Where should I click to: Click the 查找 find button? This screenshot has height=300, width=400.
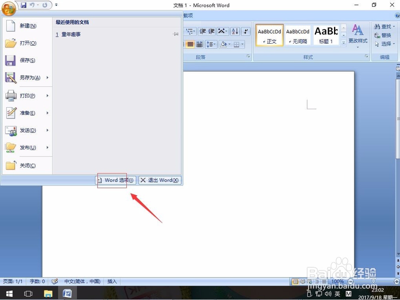[384, 26]
